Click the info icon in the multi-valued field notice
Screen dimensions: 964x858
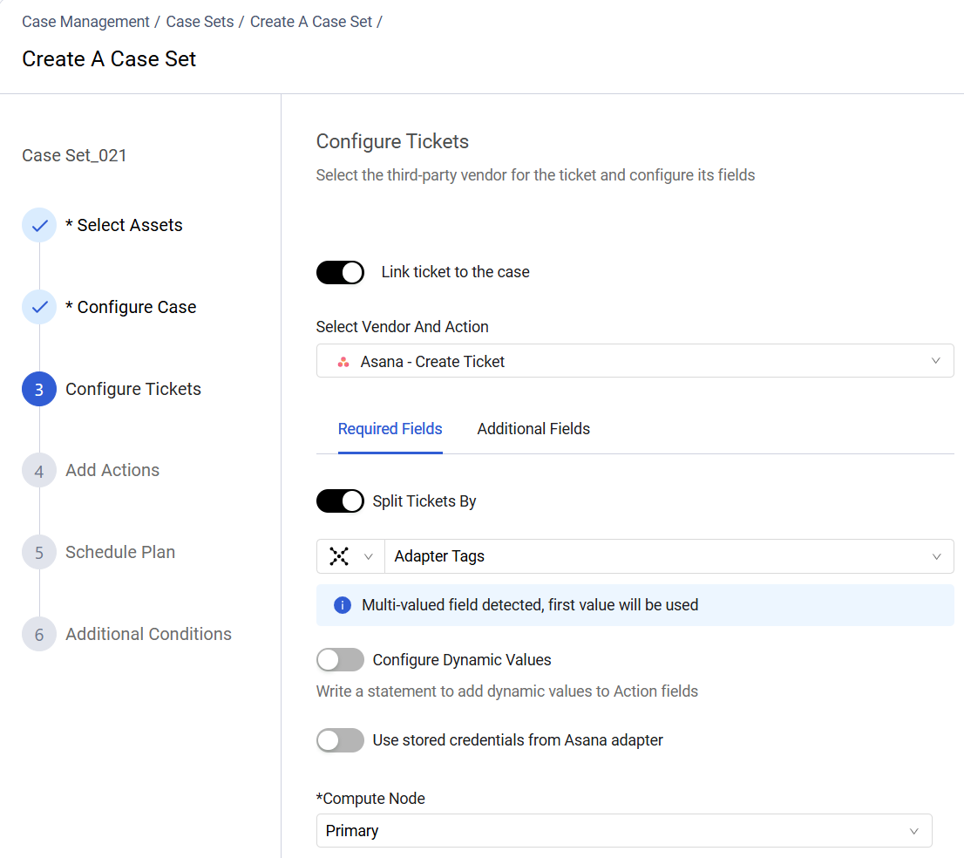click(x=341, y=605)
